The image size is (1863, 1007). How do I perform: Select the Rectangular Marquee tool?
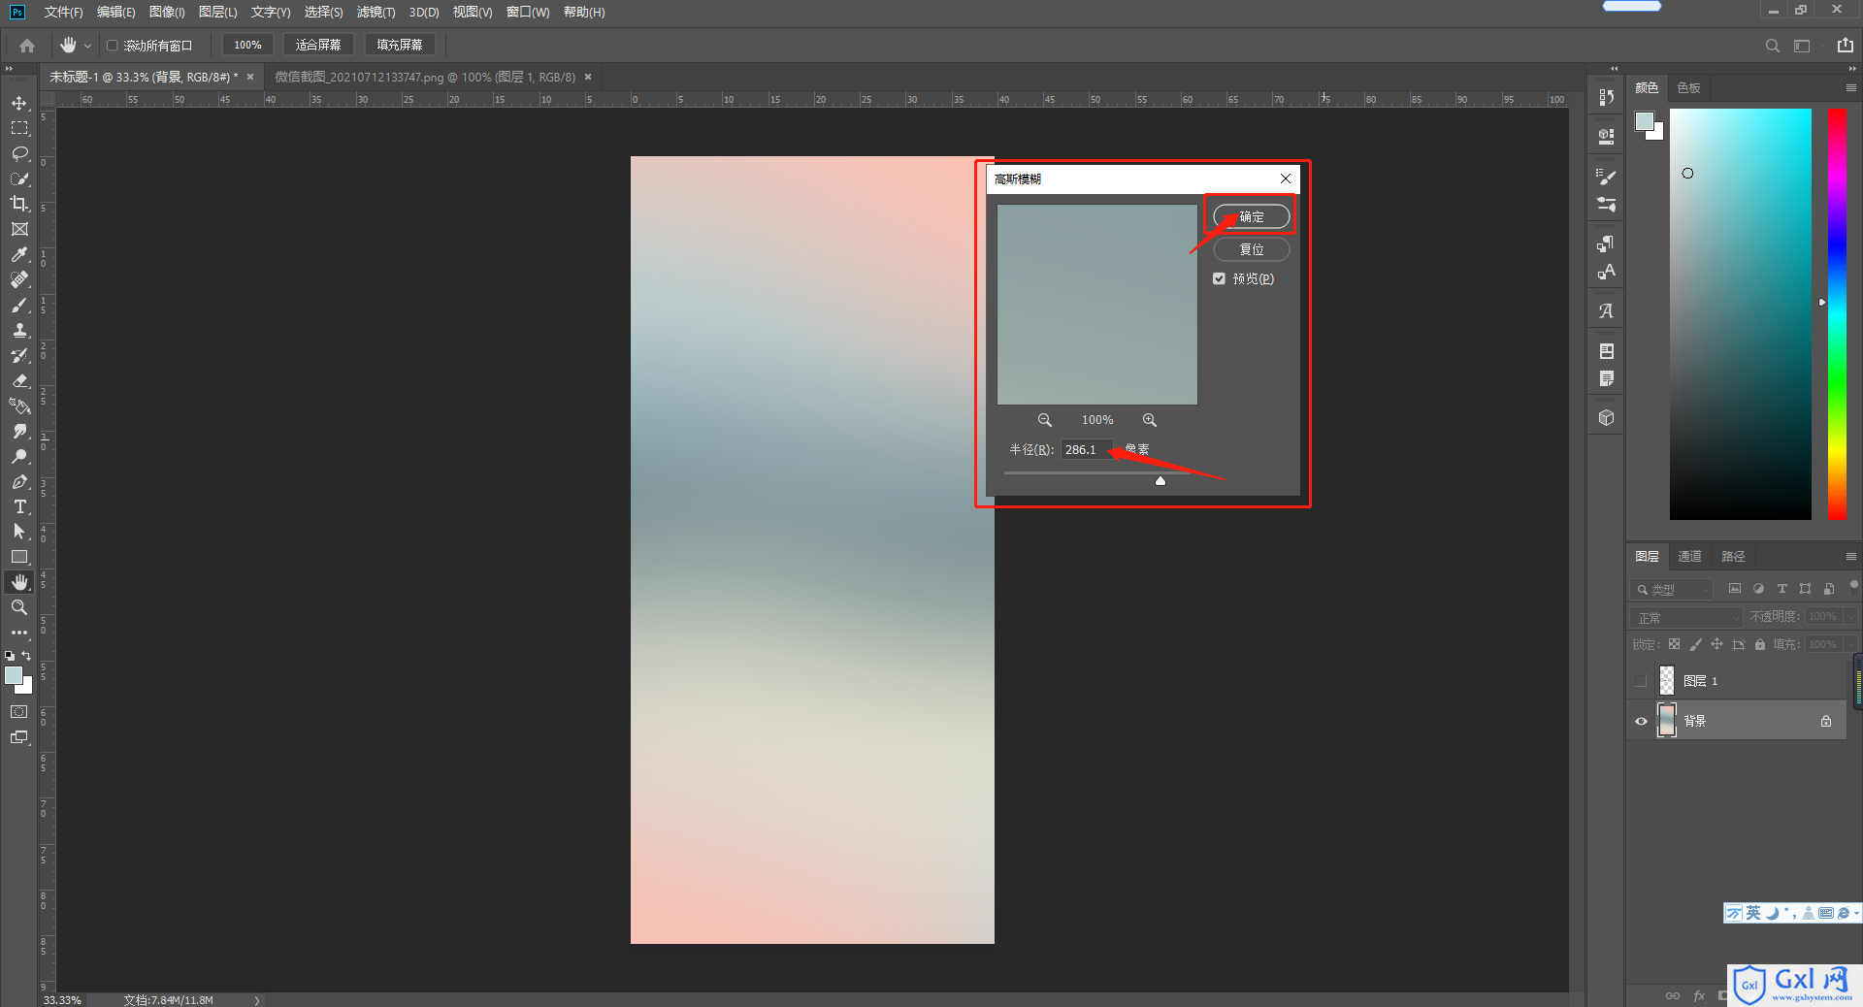tap(19, 128)
